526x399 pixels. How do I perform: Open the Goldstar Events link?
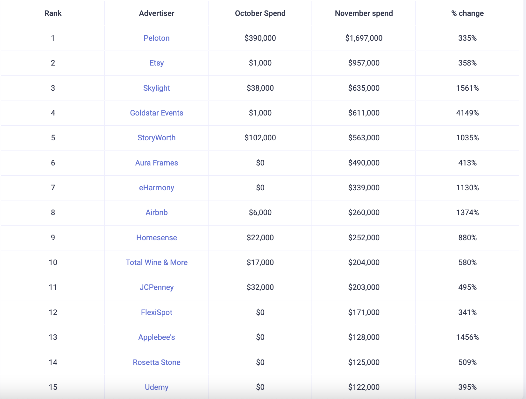click(x=157, y=113)
